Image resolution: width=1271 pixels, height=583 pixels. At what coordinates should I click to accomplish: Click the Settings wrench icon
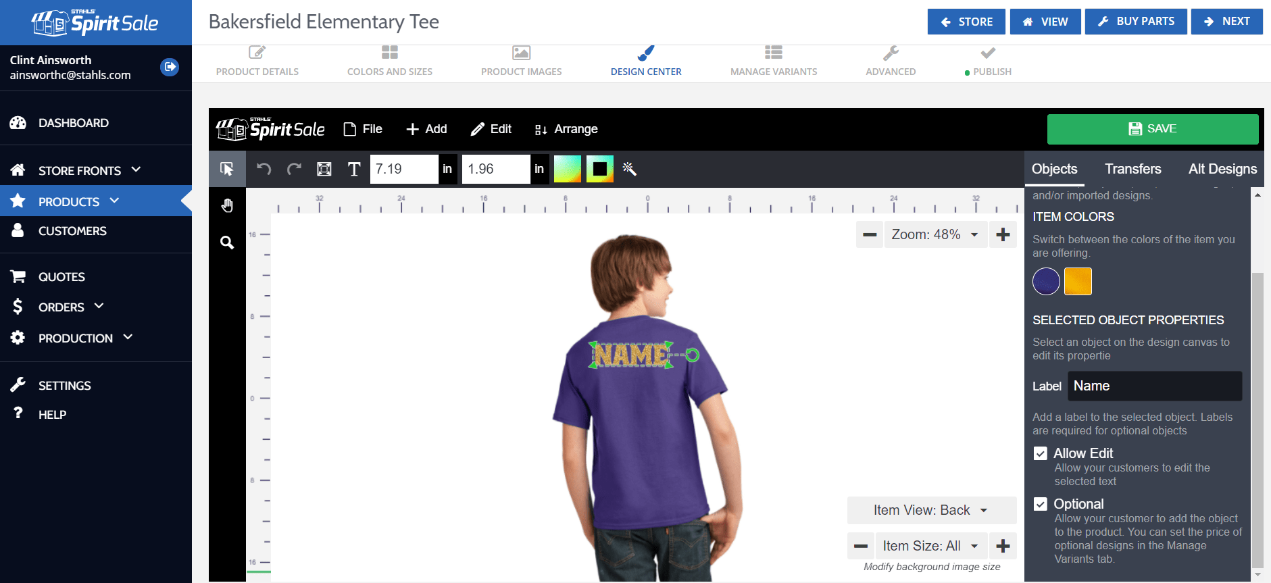18,385
